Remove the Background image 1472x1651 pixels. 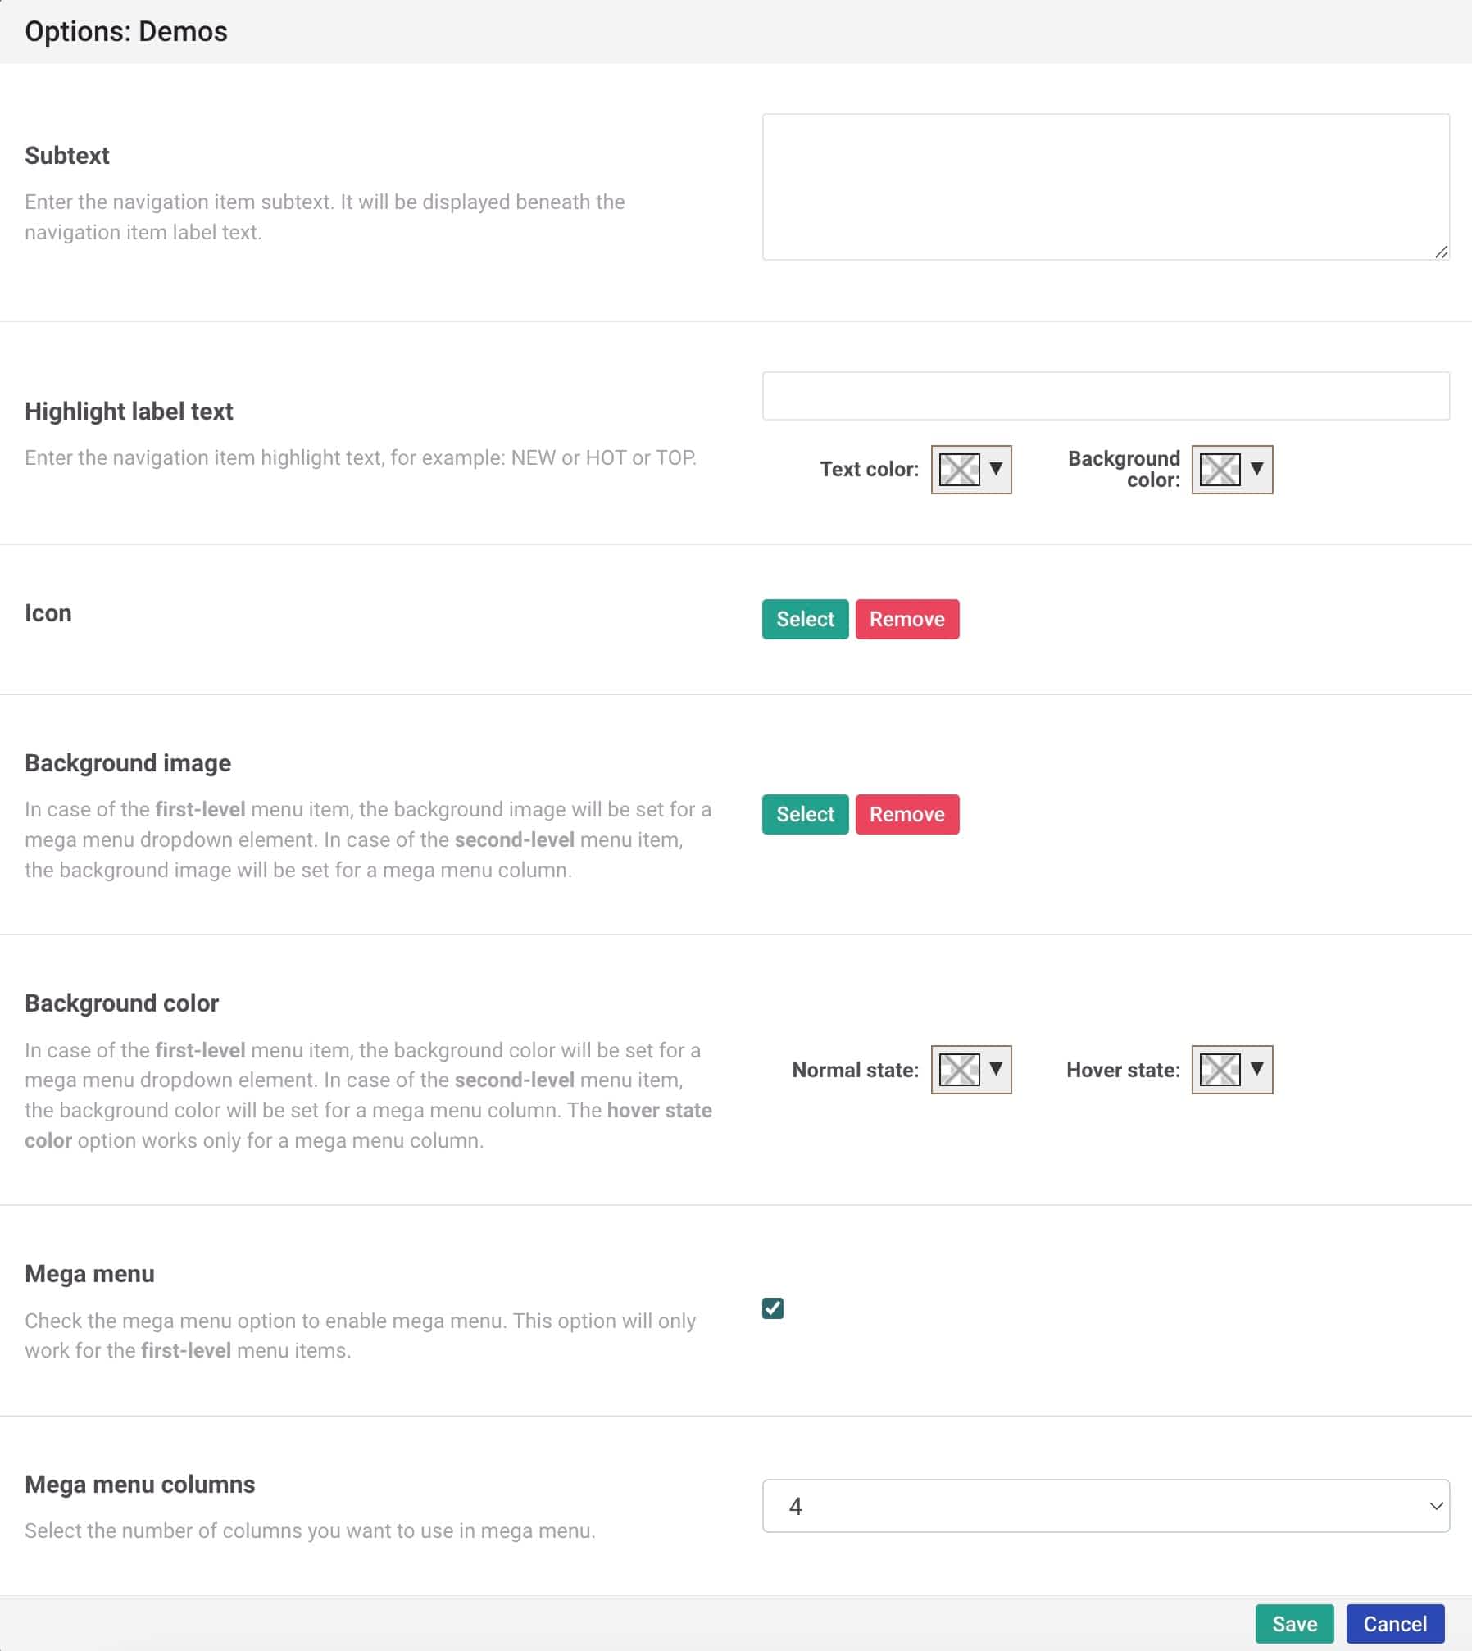coord(907,814)
